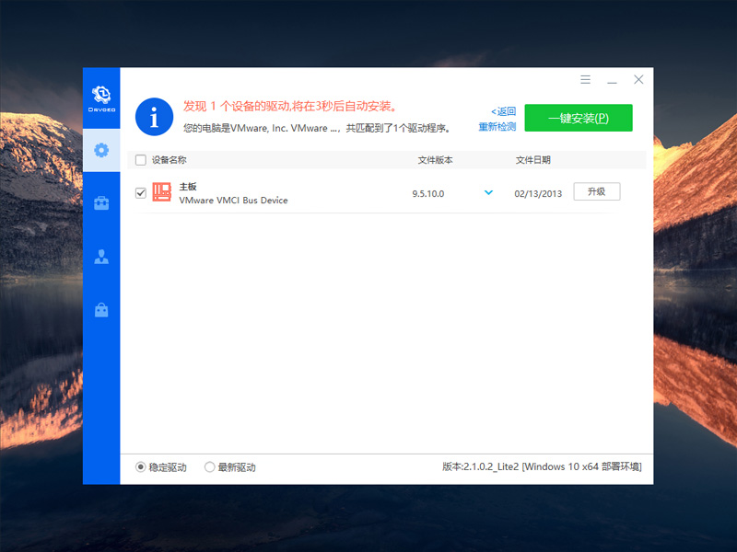
Task: Open the hamburger menu in title bar
Action: pos(586,80)
